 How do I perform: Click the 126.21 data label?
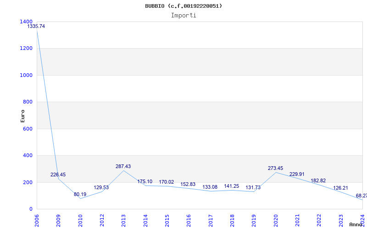340,188
